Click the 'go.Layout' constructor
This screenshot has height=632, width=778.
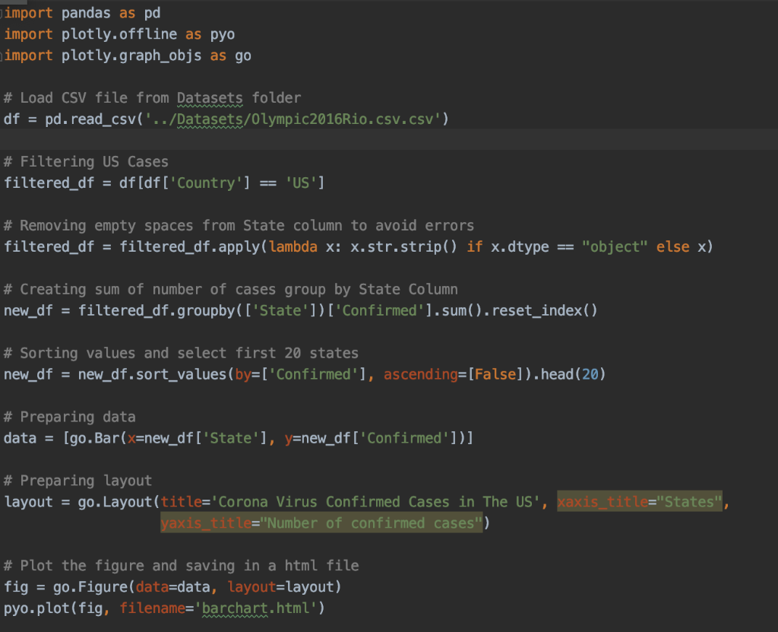pyautogui.click(x=115, y=502)
